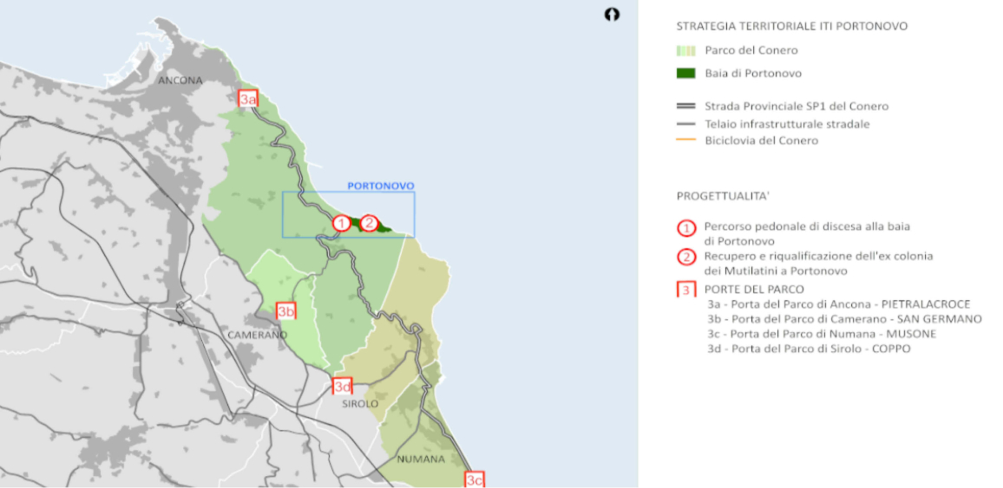This screenshot has width=1003, height=488.
Task: Click the Baia di Portonovo dark green swatch
Action: click(685, 74)
